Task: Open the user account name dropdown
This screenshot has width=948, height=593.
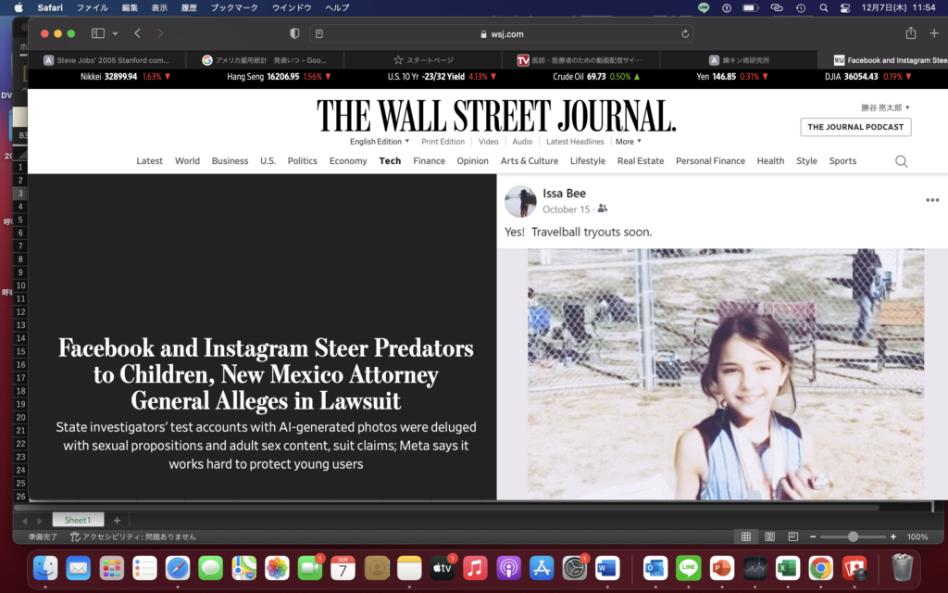Action: point(885,107)
